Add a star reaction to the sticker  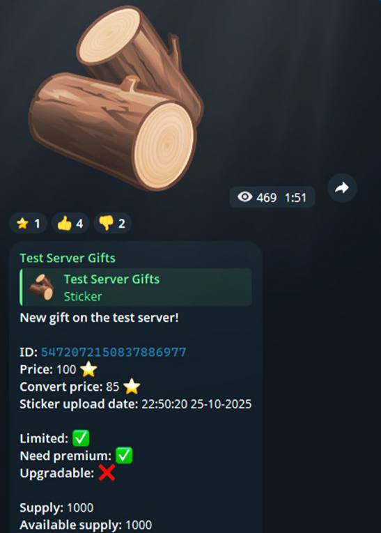[29, 224]
